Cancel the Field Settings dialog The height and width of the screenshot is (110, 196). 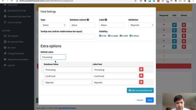[x=140, y=100]
